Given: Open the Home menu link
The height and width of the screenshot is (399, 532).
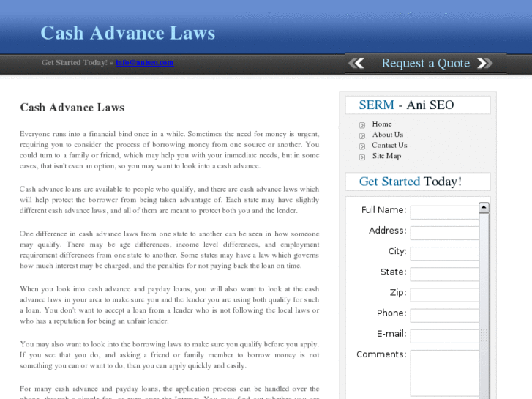Looking at the screenshot, I should click(382, 124).
